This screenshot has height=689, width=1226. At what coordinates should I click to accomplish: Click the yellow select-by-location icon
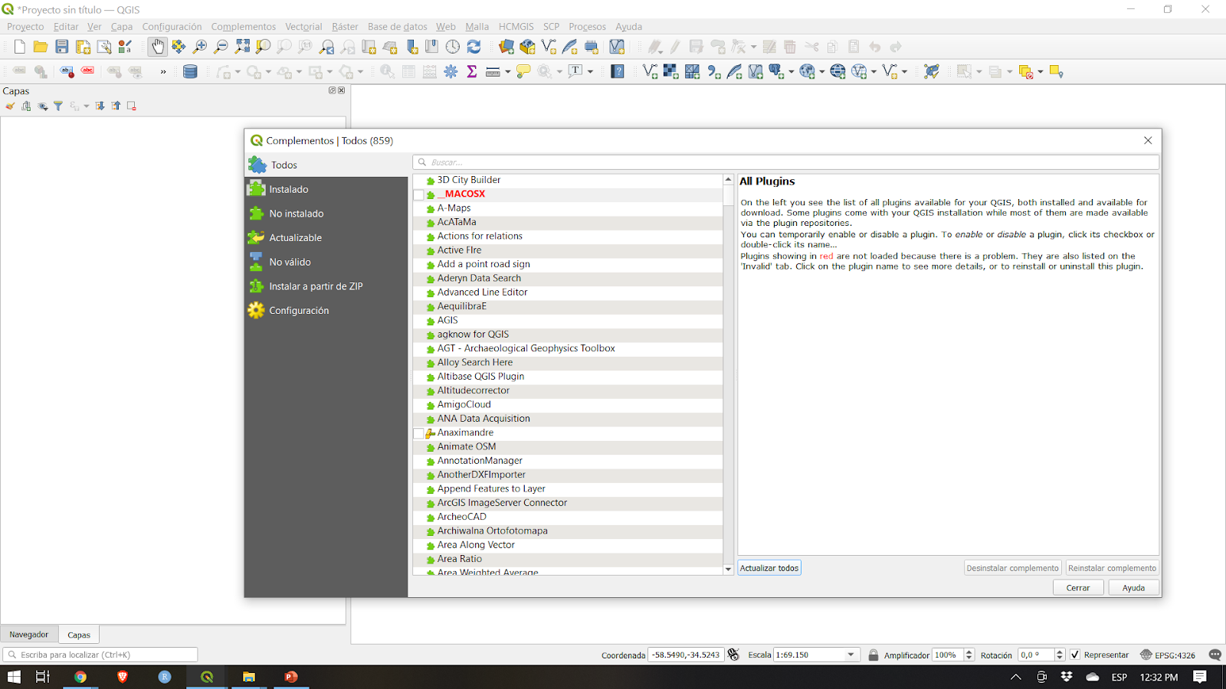pos(1056,71)
